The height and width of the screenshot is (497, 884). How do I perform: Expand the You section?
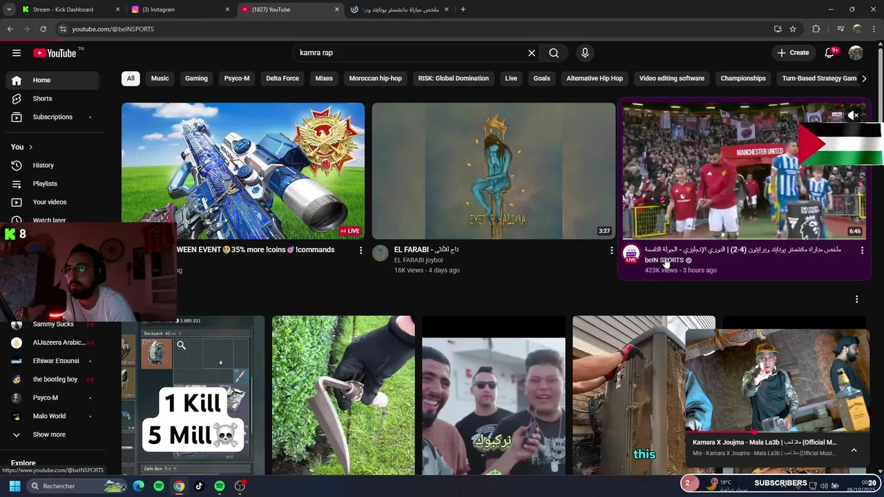click(22, 147)
